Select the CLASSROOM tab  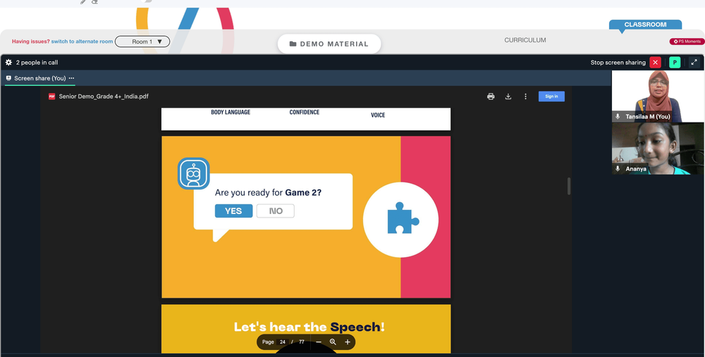[x=645, y=25]
